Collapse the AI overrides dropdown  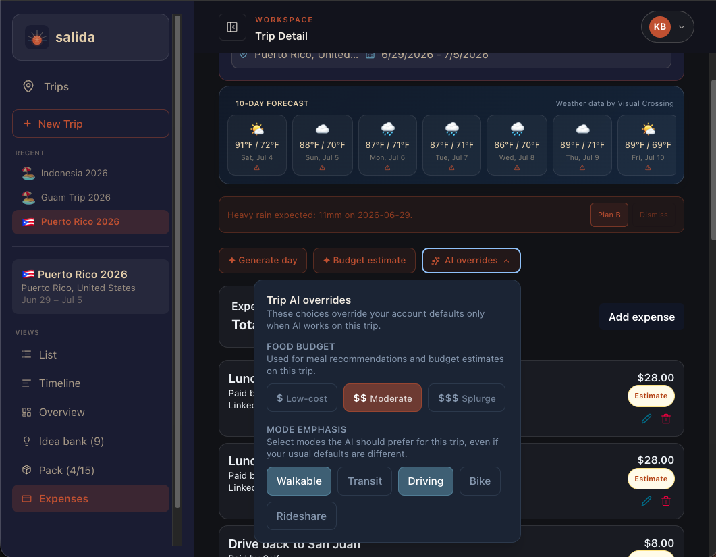[471, 261]
